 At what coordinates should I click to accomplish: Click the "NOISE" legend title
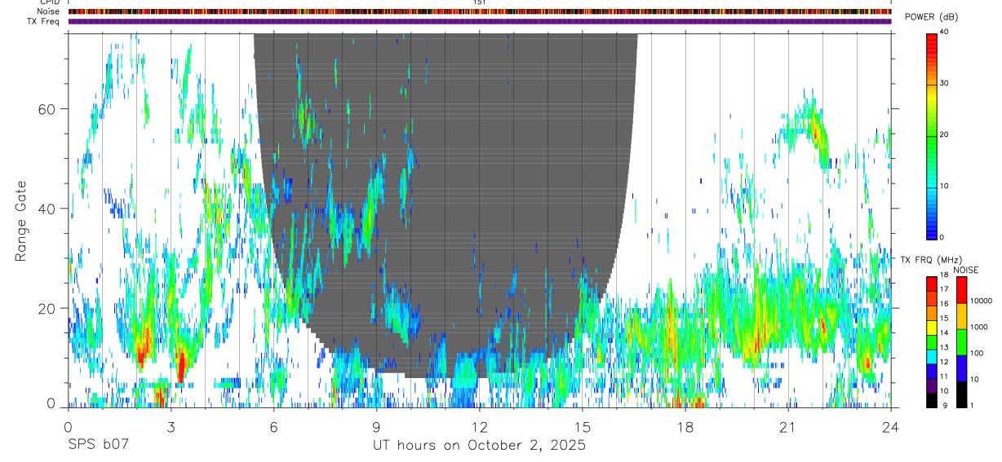point(967,270)
